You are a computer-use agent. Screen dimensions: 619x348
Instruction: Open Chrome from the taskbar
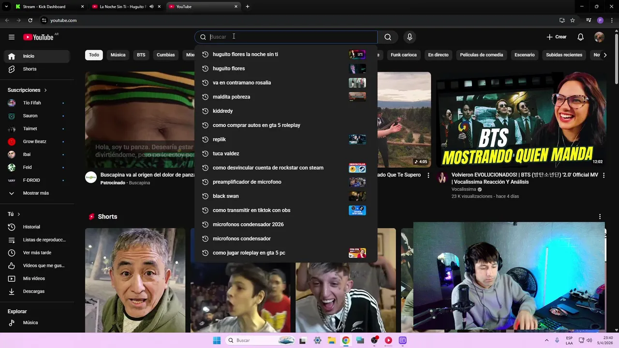[346, 340]
